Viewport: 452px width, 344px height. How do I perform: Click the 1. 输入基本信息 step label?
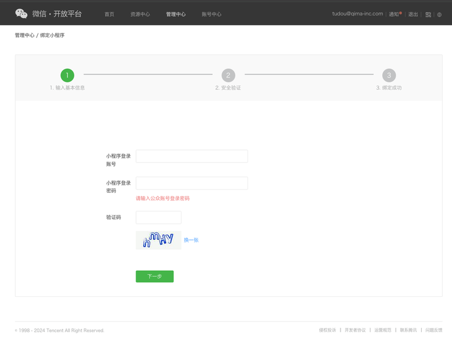point(67,88)
